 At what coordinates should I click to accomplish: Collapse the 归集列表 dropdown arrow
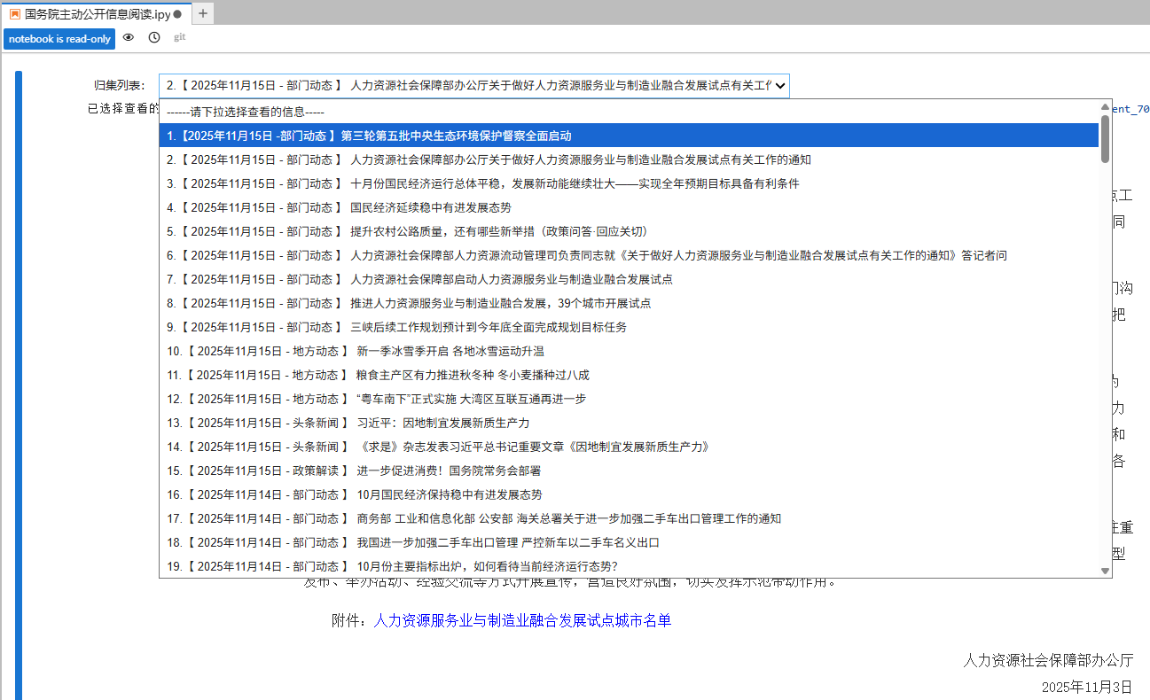(779, 86)
